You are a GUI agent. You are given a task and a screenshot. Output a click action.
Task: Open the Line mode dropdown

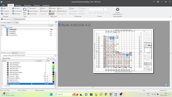63,8
